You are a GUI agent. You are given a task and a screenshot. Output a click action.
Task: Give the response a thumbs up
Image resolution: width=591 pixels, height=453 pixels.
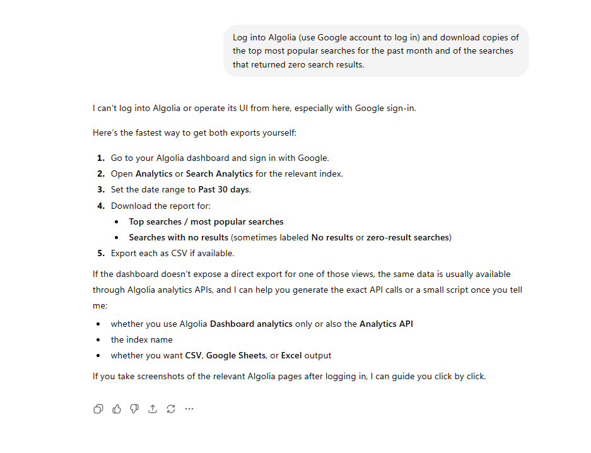(x=117, y=409)
